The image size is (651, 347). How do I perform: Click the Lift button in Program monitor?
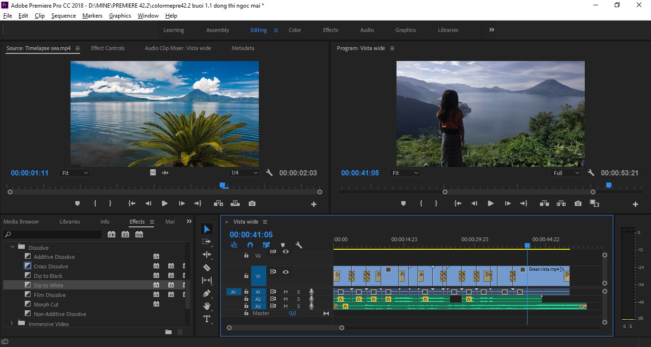[544, 204]
